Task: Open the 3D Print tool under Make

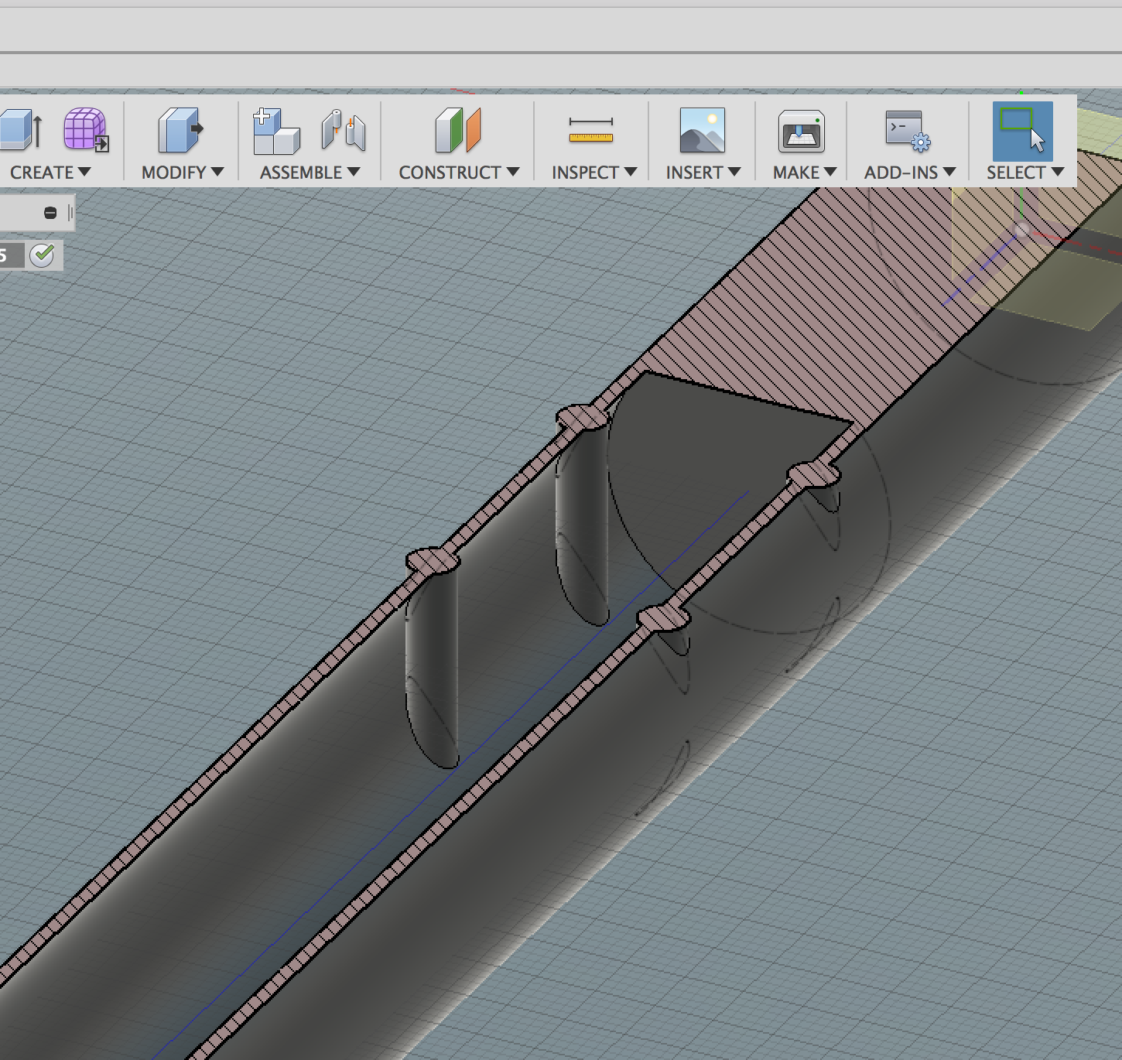Action: coord(802,132)
